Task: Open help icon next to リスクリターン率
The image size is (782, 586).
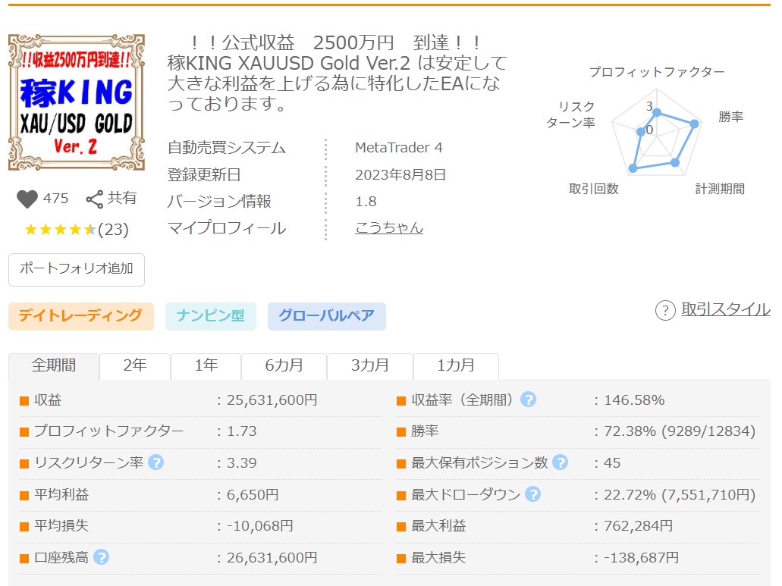Action: click(x=155, y=462)
